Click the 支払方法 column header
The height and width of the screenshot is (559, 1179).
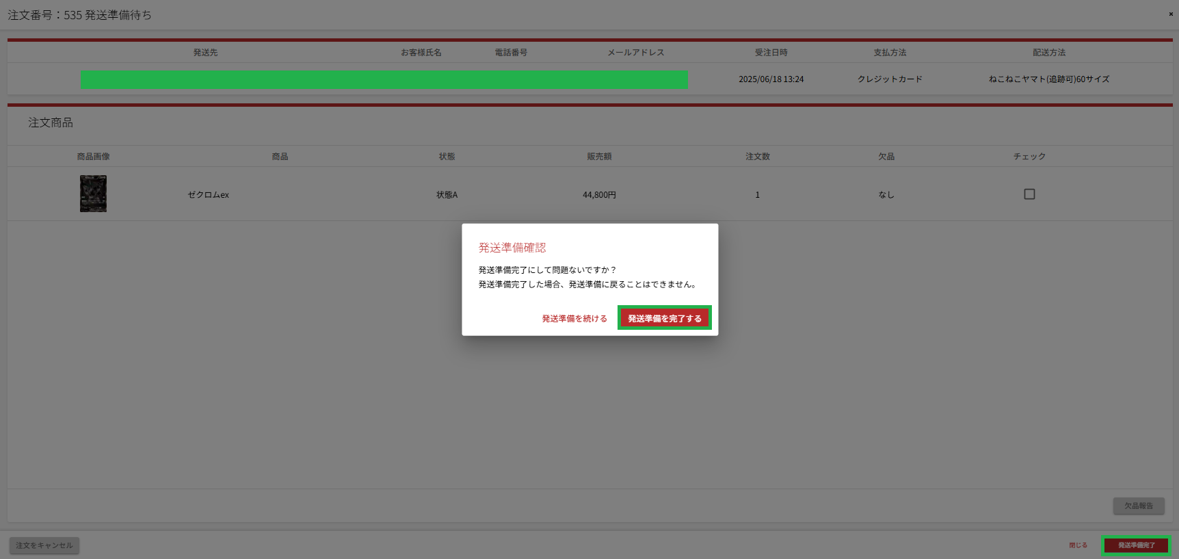pyautogui.click(x=889, y=53)
